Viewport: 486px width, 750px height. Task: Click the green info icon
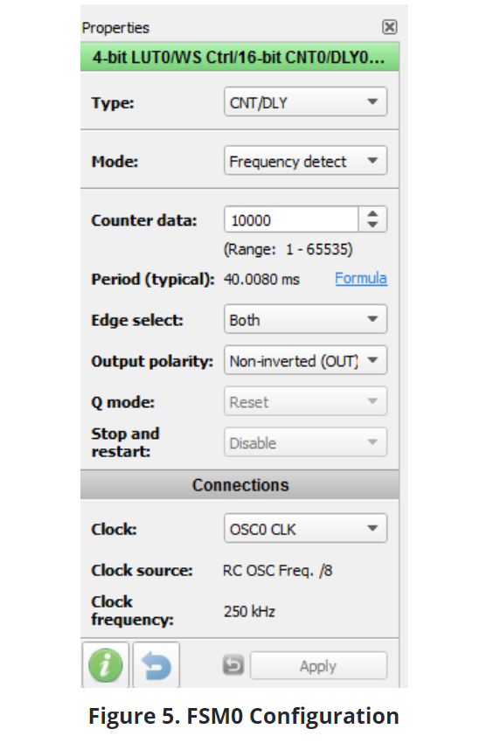point(105,665)
